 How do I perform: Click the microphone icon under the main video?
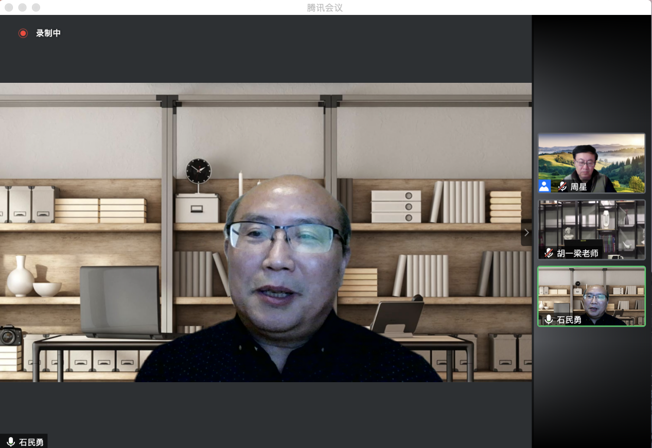tap(10, 442)
